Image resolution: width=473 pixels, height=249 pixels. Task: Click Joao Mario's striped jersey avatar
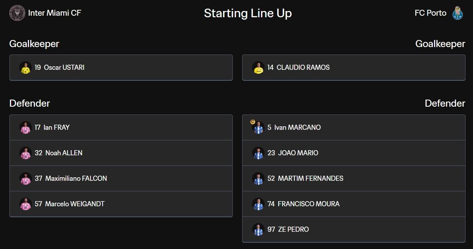click(258, 153)
